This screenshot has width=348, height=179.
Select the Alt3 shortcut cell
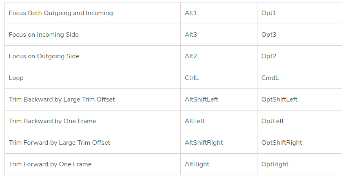click(x=191, y=35)
